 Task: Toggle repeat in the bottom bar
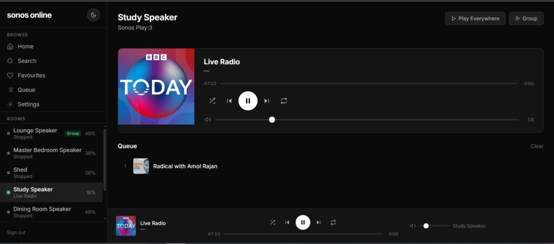click(x=333, y=222)
